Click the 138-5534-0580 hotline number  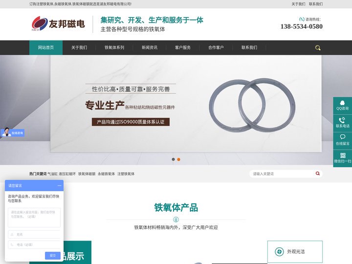click(x=301, y=26)
